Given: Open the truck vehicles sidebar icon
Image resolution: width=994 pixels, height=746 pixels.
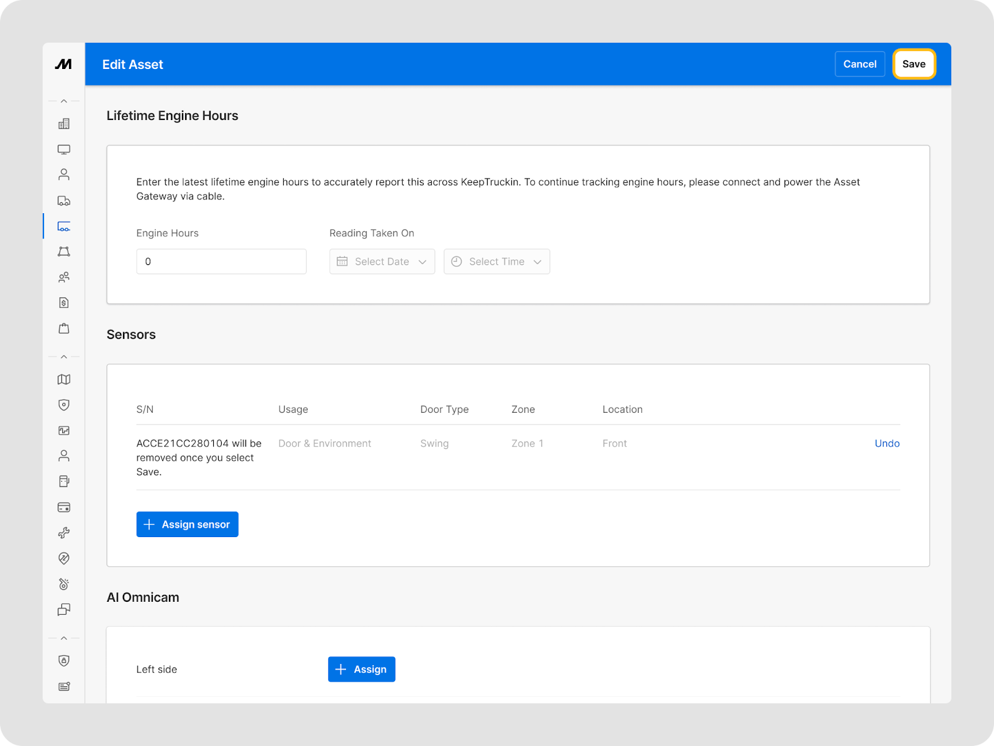Looking at the screenshot, I should pyautogui.click(x=63, y=201).
